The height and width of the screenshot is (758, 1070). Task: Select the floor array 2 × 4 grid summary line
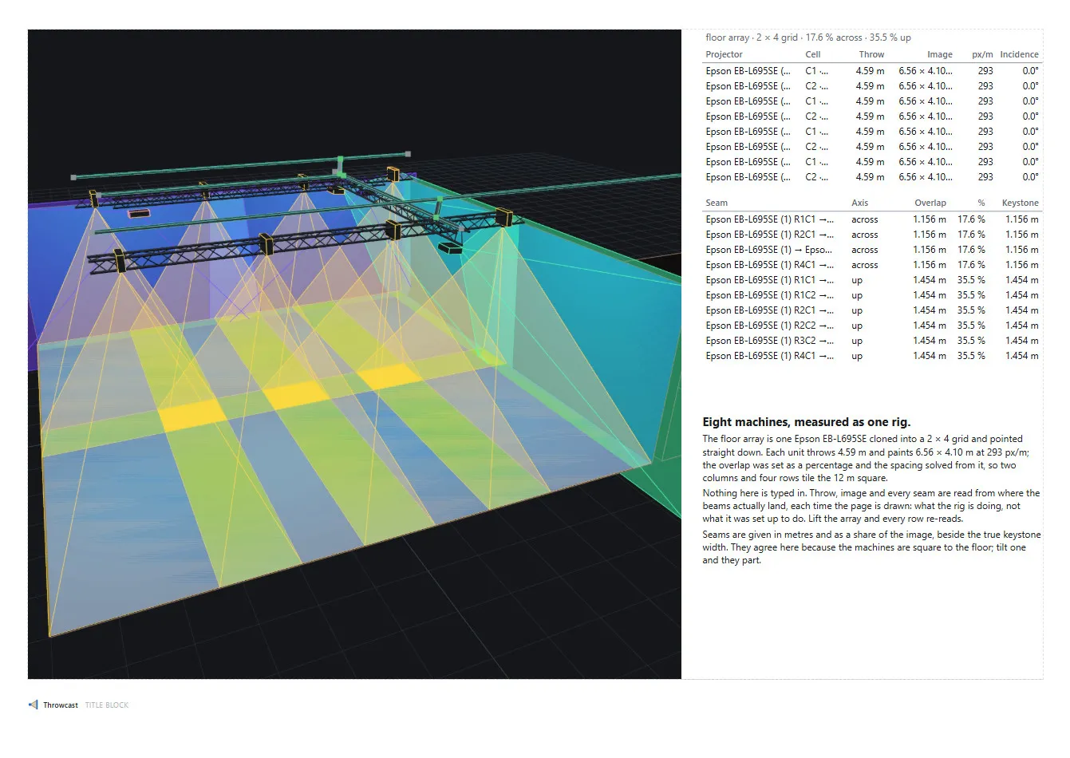pyautogui.click(x=808, y=38)
